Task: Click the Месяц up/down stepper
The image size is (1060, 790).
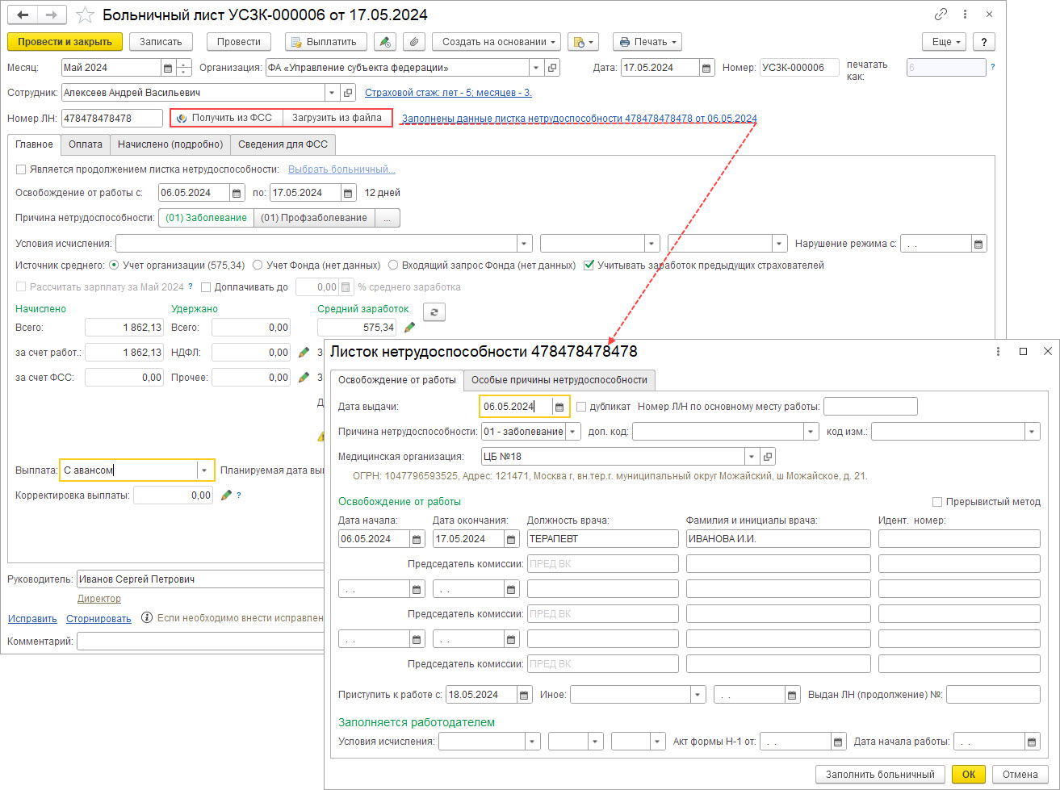Action: [x=184, y=68]
